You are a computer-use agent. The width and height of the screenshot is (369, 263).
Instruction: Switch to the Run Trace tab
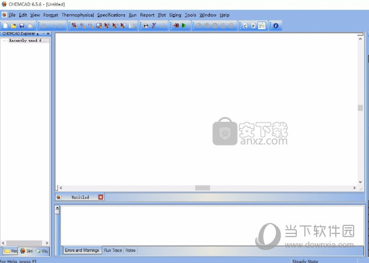click(x=113, y=250)
